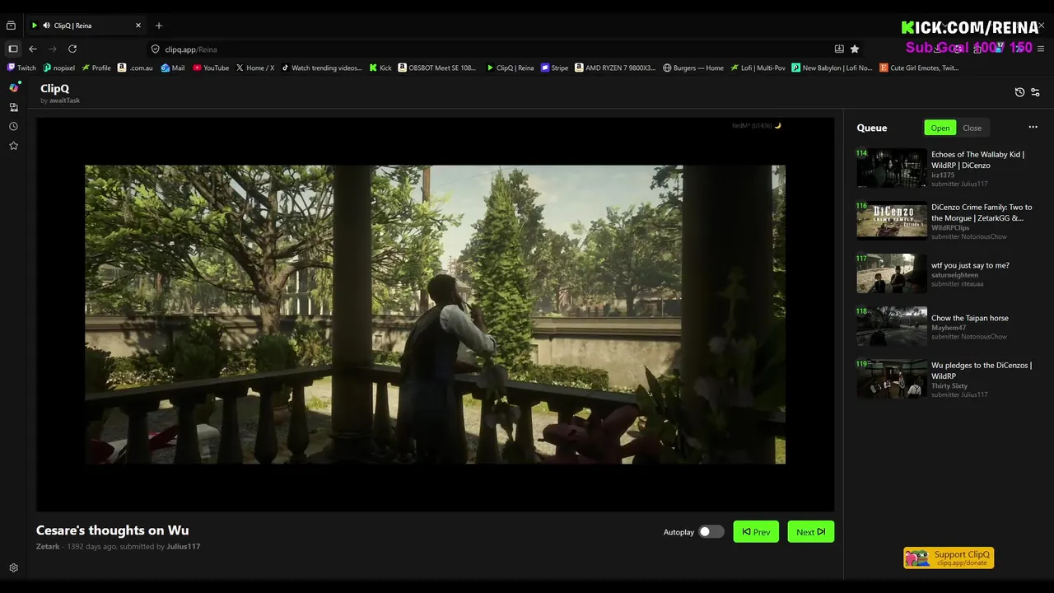This screenshot has height=593, width=1054.
Task: Show site tracking protection shield info
Action: [155, 49]
